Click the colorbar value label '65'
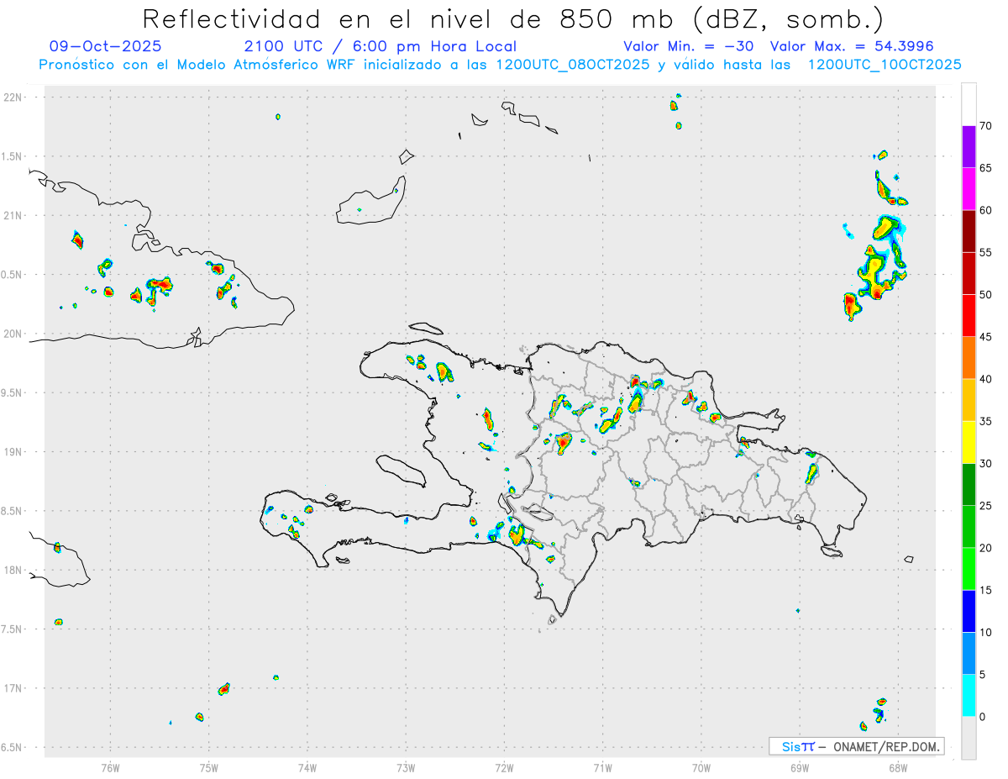1008x779 pixels. [x=985, y=168]
